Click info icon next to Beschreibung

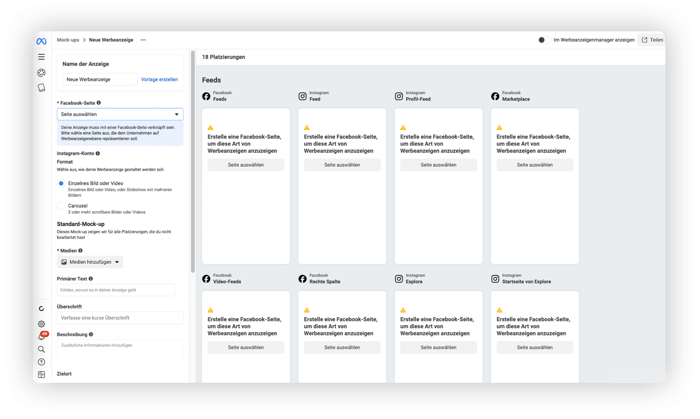[x=91, y=335]
